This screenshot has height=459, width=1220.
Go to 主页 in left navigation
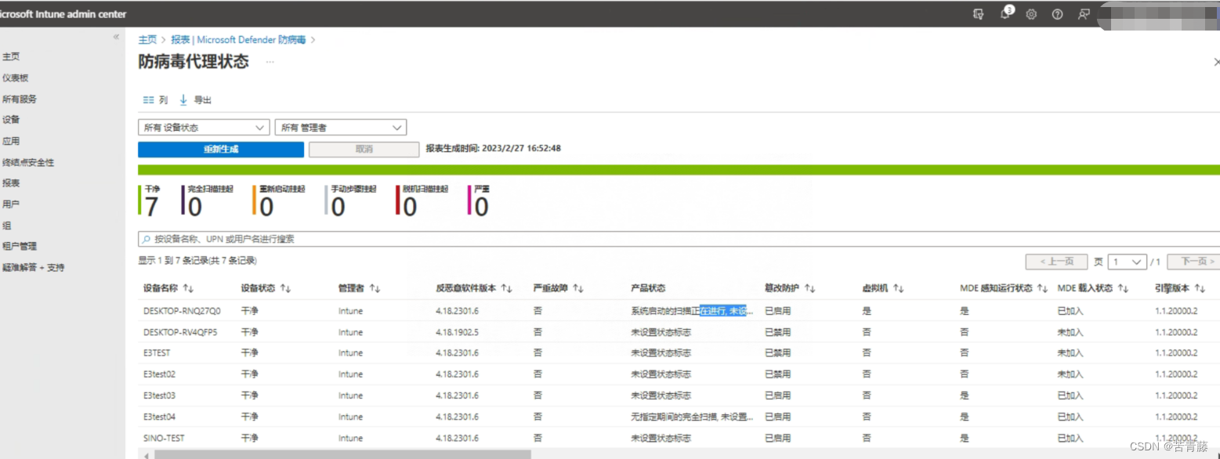[x=11, y=56]
